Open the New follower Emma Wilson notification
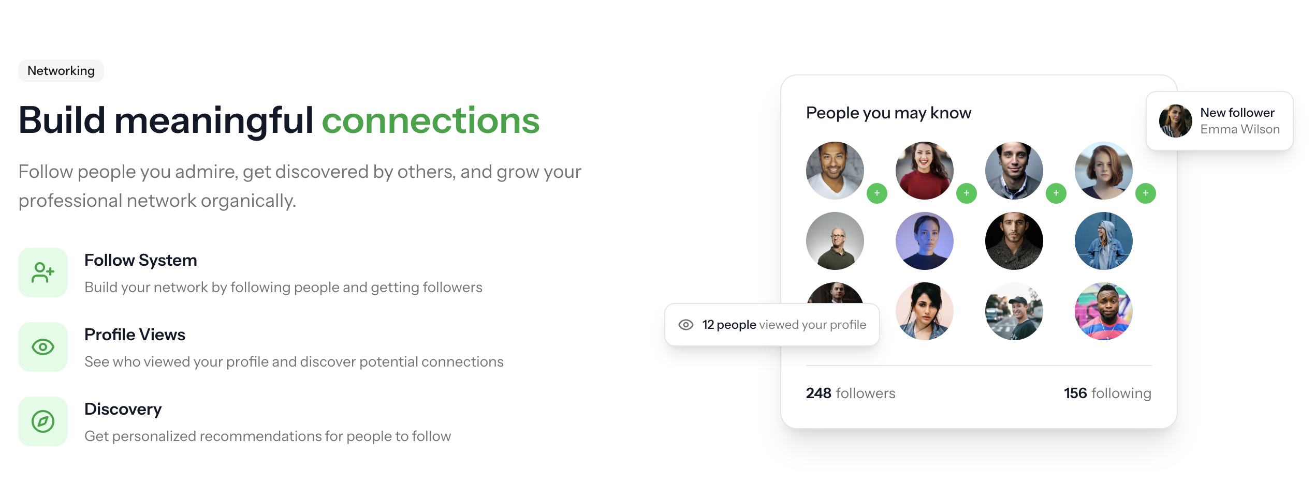 (1220, 121)
